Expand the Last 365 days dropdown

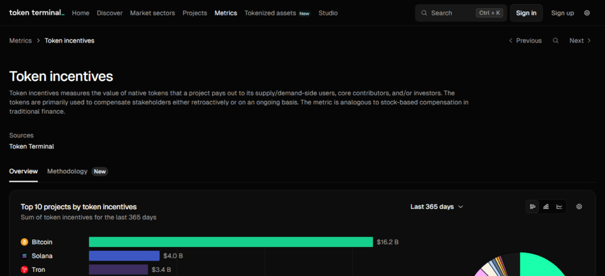point(437,206)
